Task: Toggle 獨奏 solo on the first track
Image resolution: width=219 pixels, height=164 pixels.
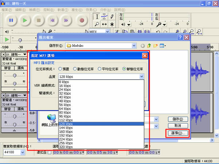Action: pos(21,68)
